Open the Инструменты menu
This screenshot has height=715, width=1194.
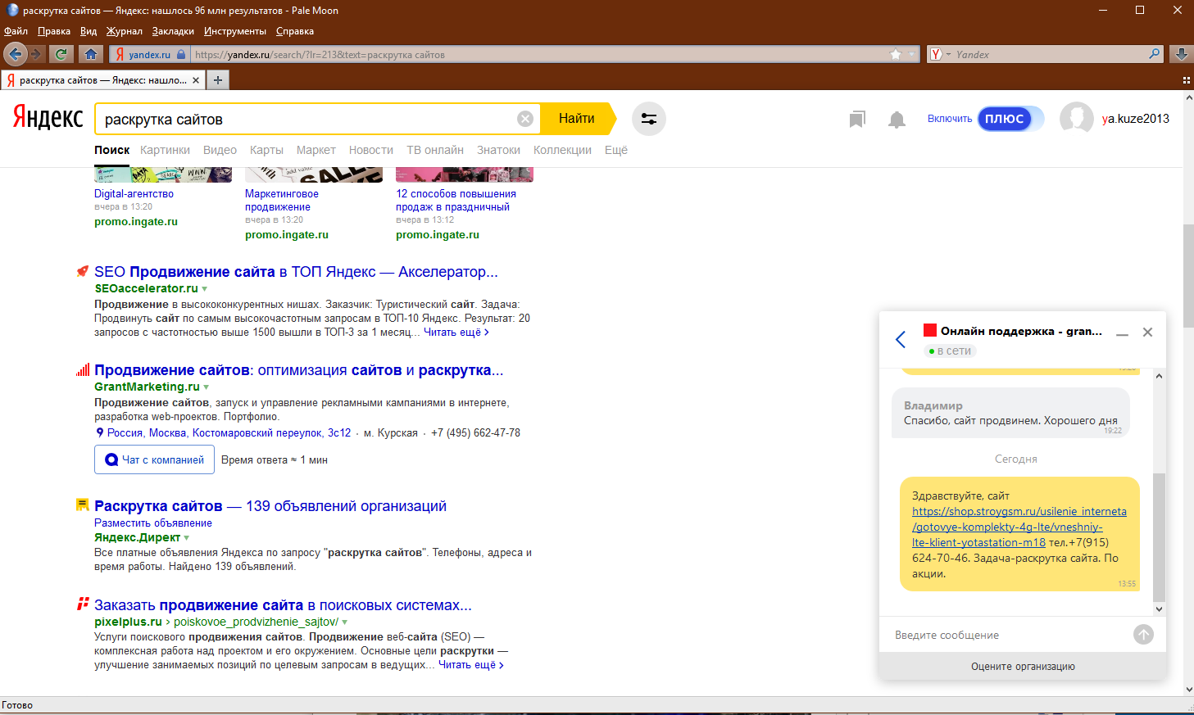235,31
